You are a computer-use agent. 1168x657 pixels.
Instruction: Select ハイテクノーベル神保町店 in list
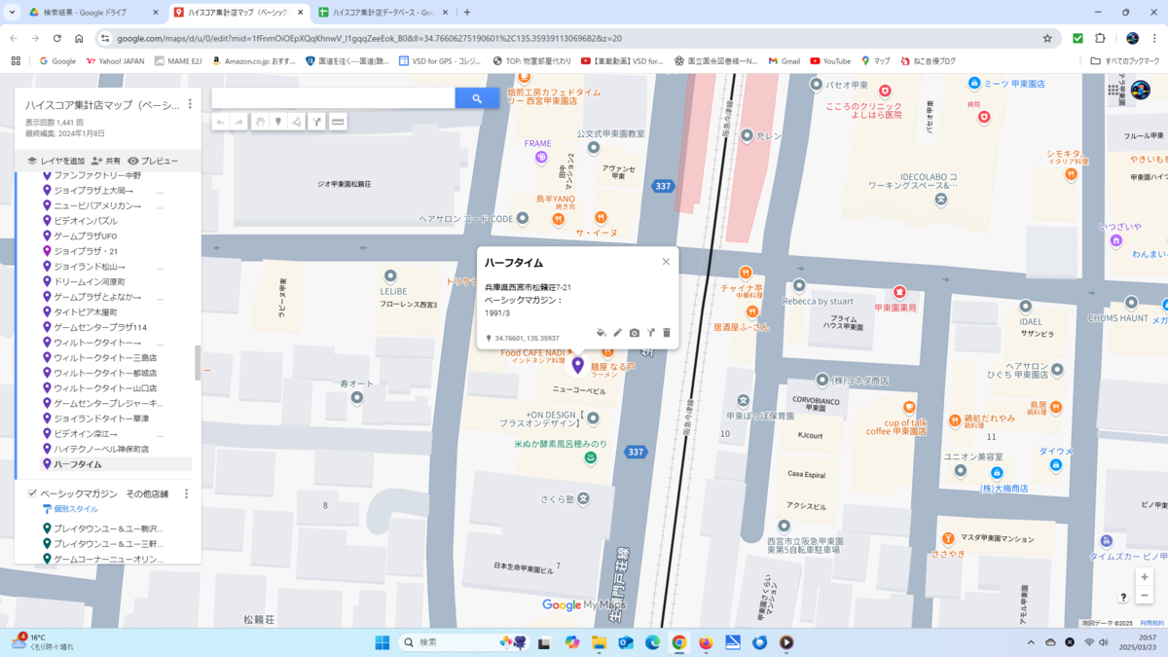[101, 450]
